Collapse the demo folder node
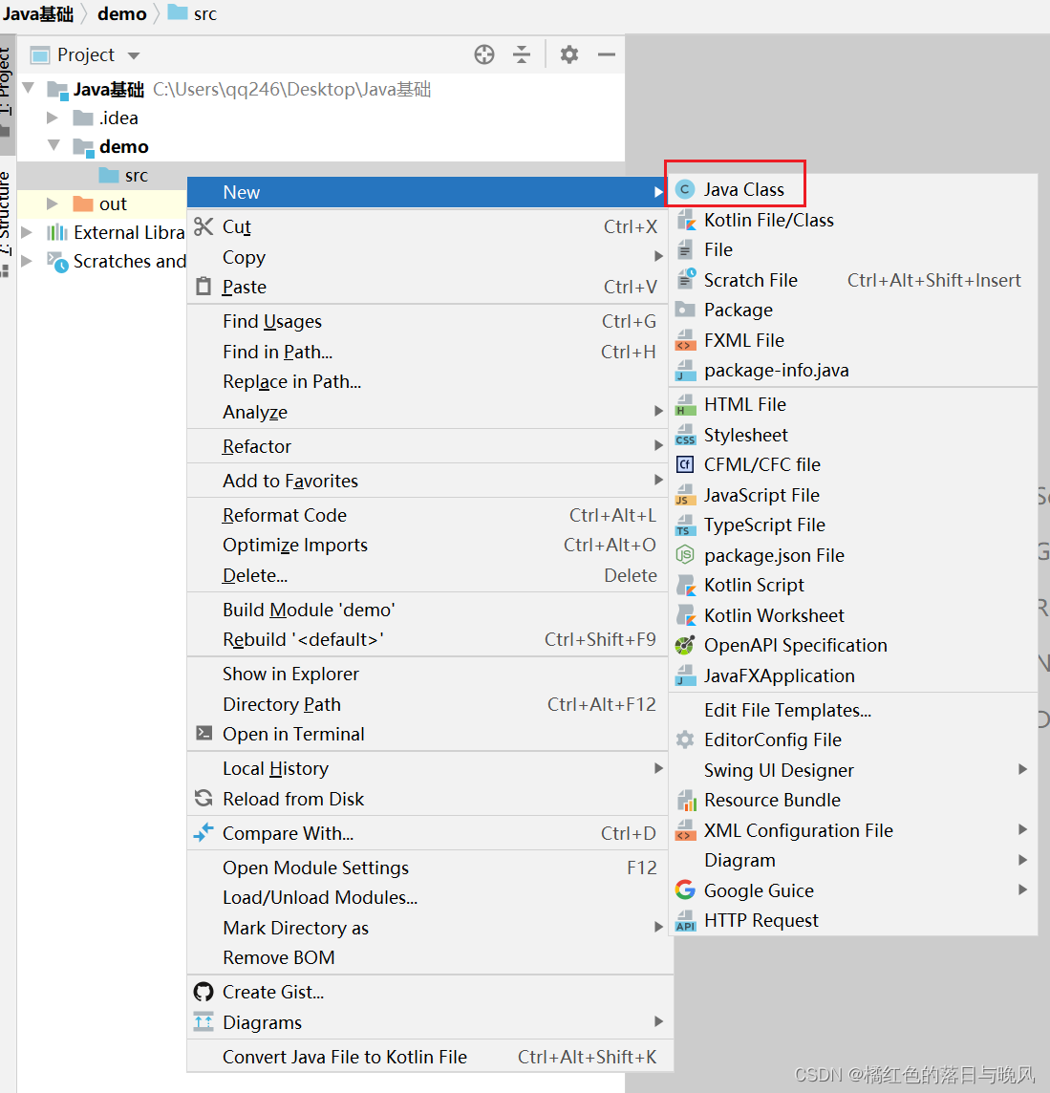Image resolution: width=1050 pixels, height=1093 pixels. (x=54, y=146)
